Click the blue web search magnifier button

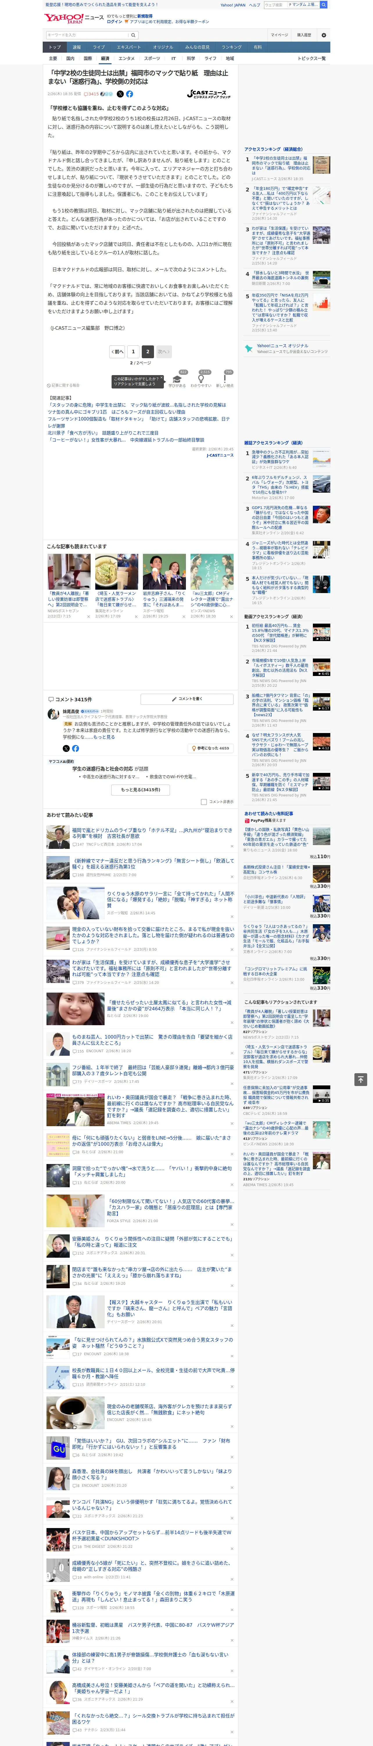[324, 5]
